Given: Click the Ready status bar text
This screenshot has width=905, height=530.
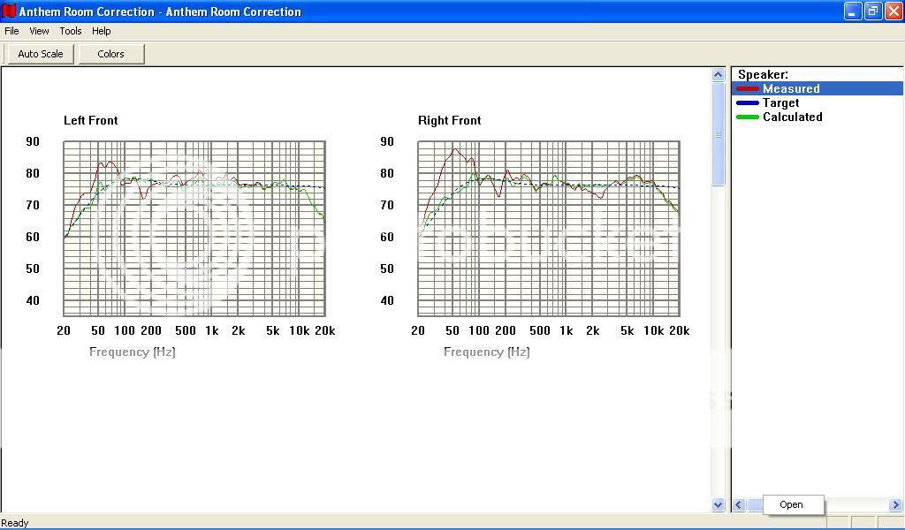Looking at the screenshot, I should click(x=15, y=523).
